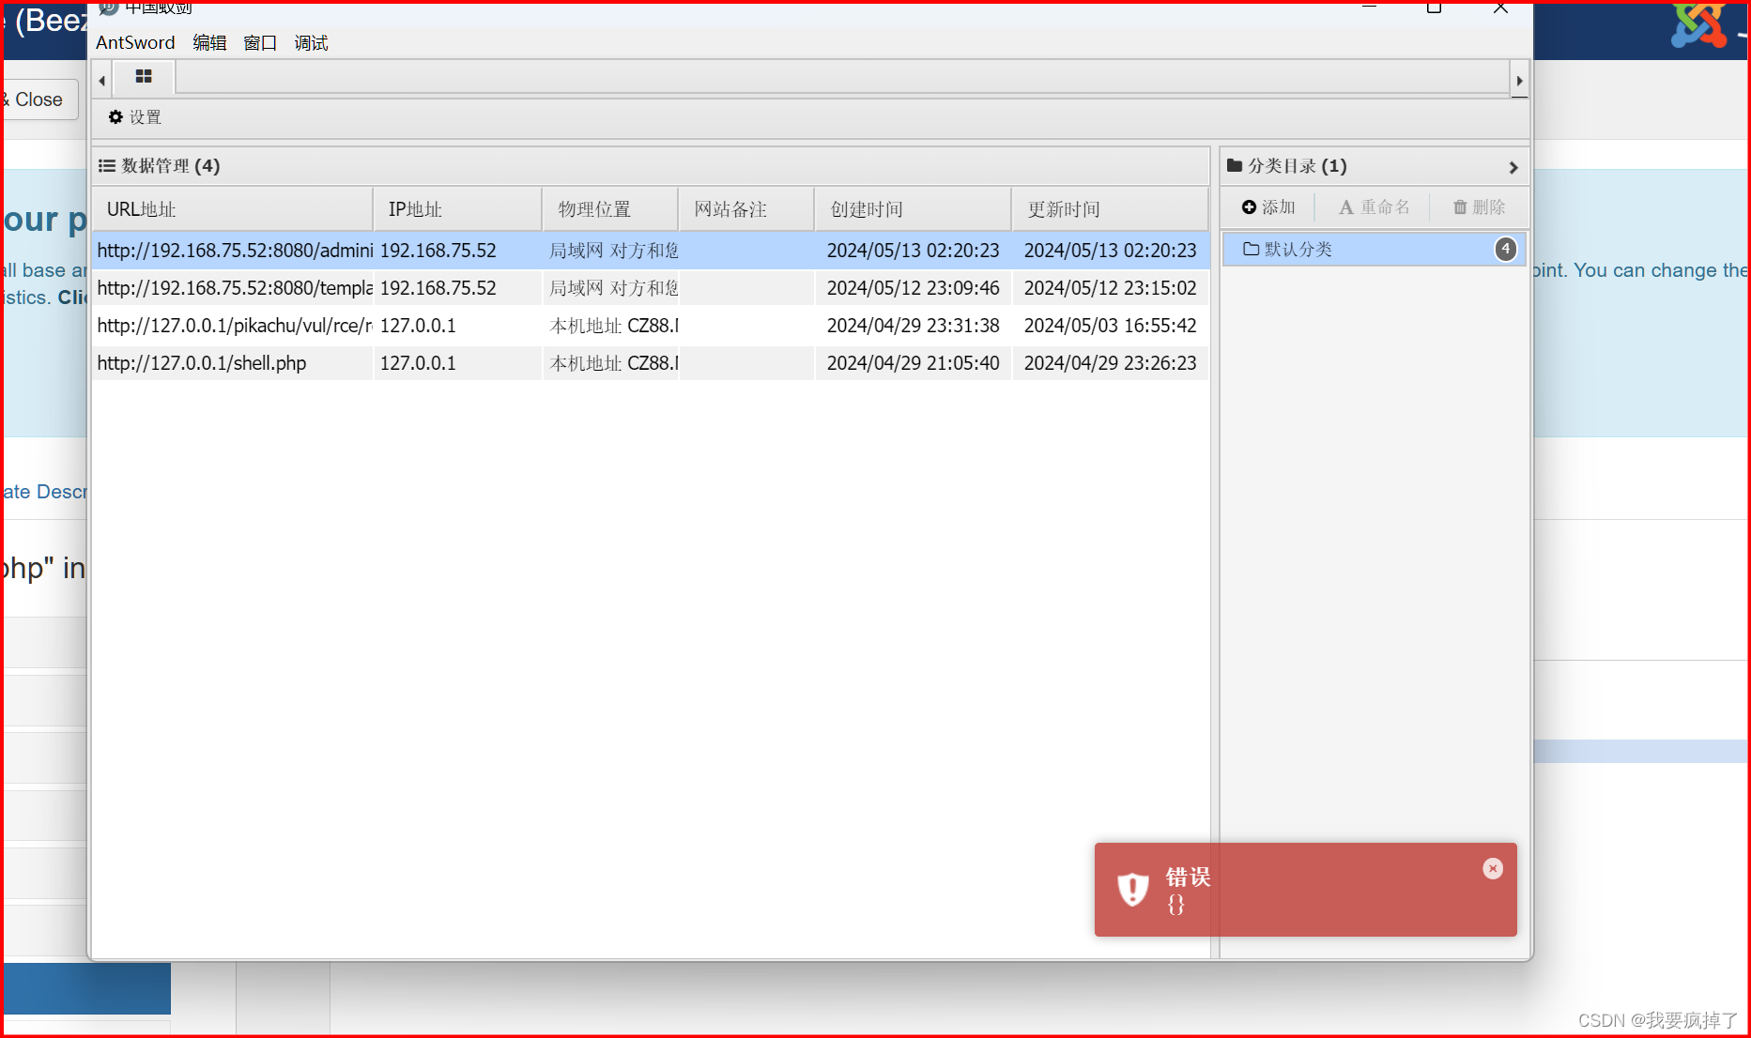
Task: Click the Close button in background browser
Action: (x=38, y=99)
